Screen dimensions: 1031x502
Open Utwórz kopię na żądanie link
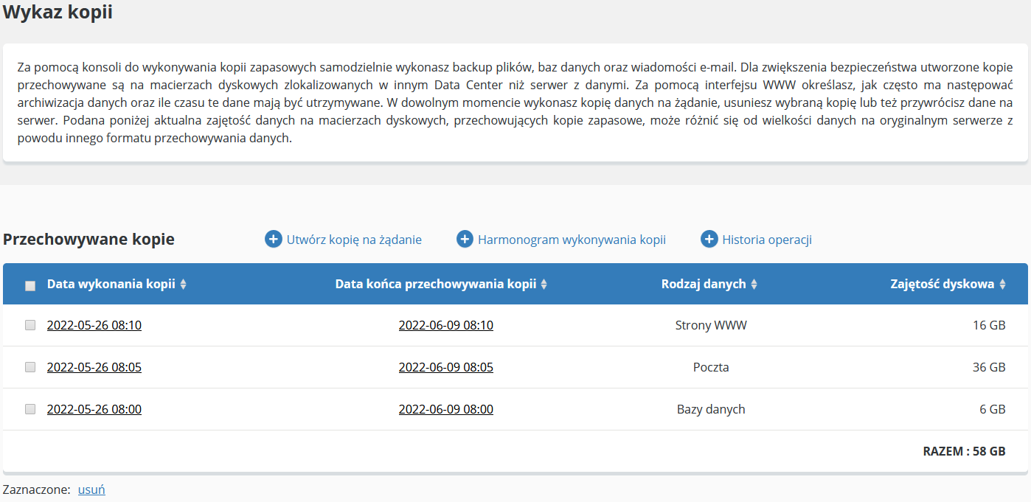point(354,240)
